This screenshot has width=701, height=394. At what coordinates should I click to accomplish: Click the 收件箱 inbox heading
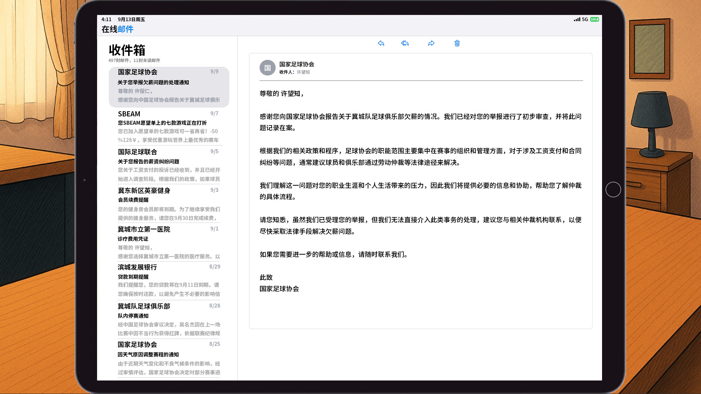coord(127,50)
